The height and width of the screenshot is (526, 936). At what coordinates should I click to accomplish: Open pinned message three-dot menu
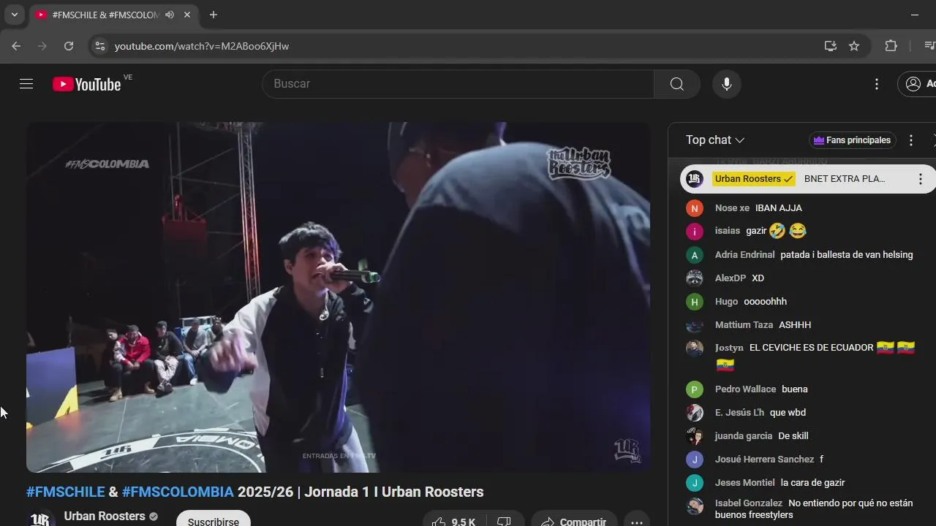coord(921,179)
